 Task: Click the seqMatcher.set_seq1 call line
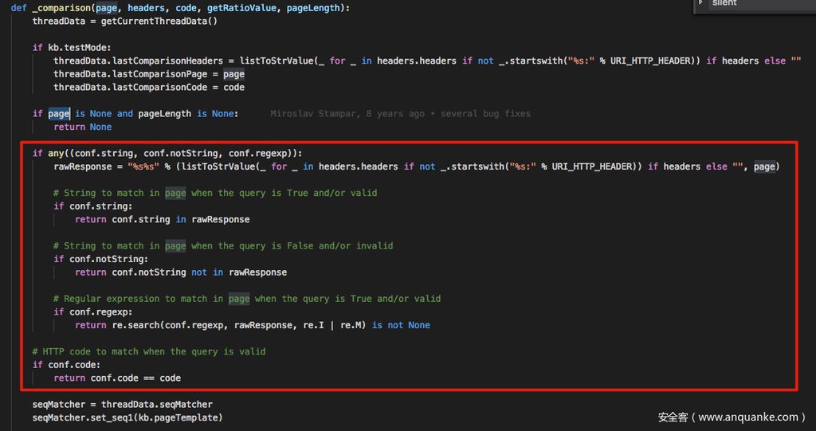pyautogui.click(x=127, y=417)
